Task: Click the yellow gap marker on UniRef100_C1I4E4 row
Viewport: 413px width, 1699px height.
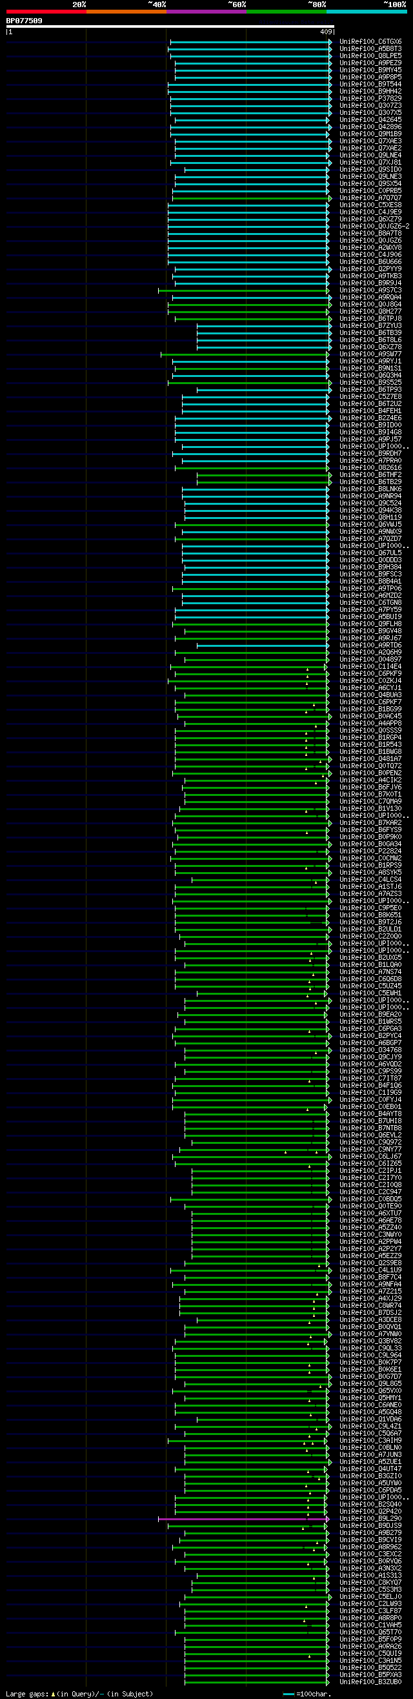Action: (x=307, y=669)
